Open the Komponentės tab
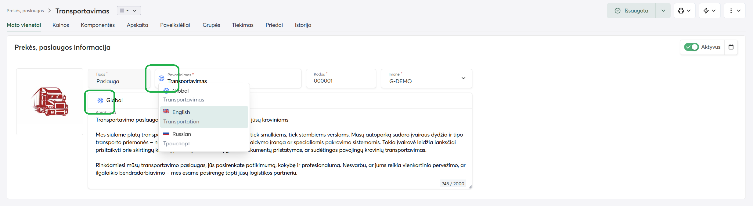 click(98, 25)
